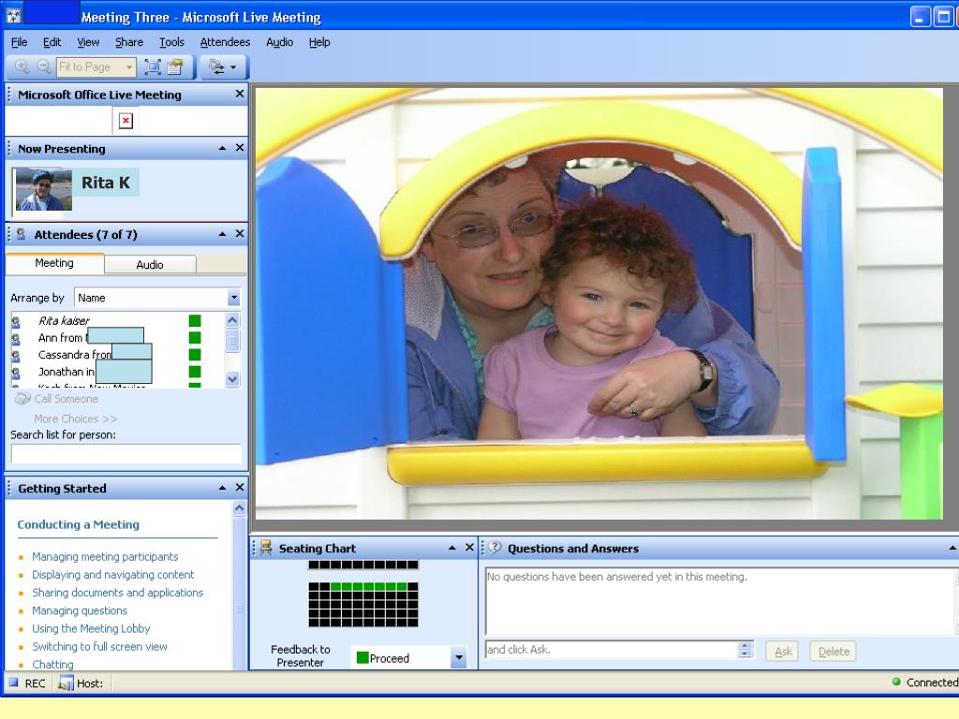The width and height of the screenshot is (959, 719).
Task: Click the broken image placeholder icon
Action: coord(126,121)
